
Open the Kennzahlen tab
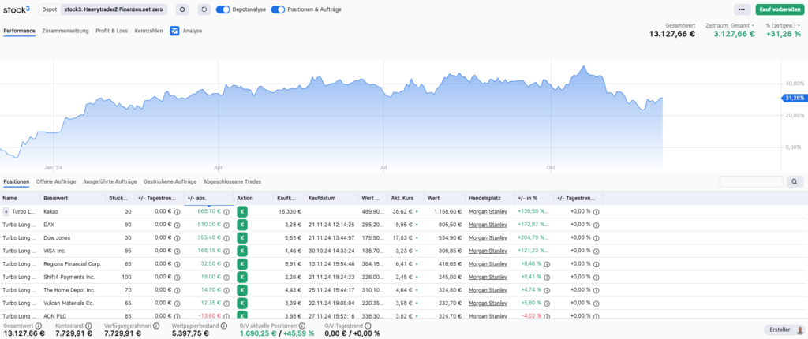coord(148,31)
